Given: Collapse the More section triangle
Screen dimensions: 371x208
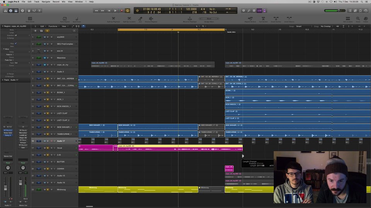Looking at the screenshot, I should (x=4, y=49).
